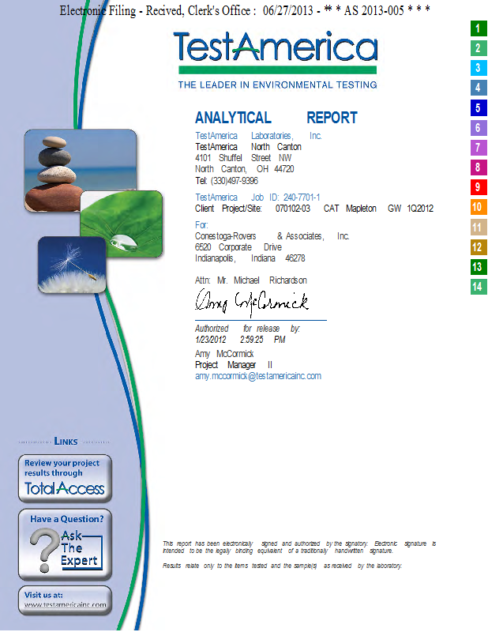488x632 pixels.
Task: Click the red section tab 9
Action: pyautogui.click(x=477, y=187)
